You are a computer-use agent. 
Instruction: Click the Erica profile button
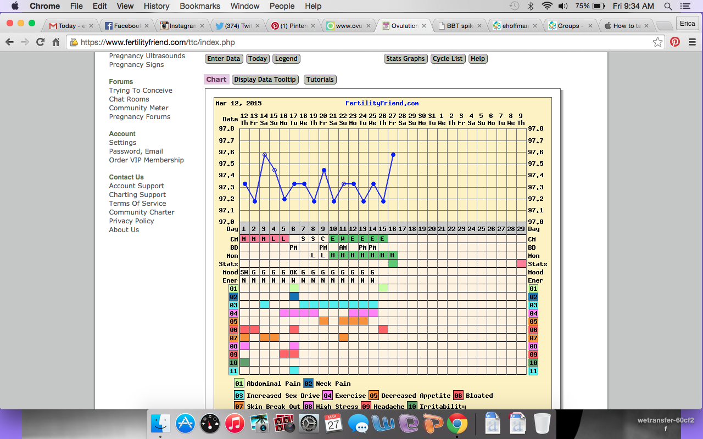click(x=687, y=24)
